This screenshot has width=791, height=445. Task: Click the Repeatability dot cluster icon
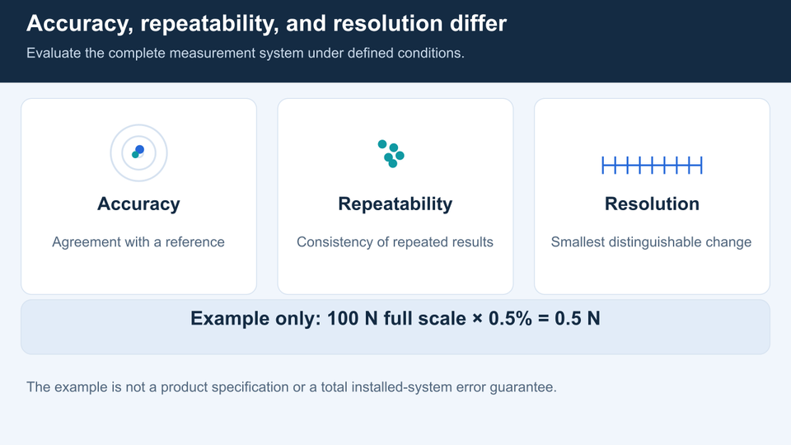coord(391,154)
